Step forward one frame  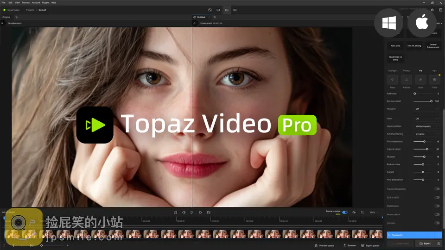tap(200, 212)
